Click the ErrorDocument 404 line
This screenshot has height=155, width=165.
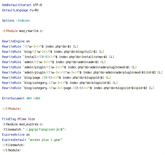21,98
